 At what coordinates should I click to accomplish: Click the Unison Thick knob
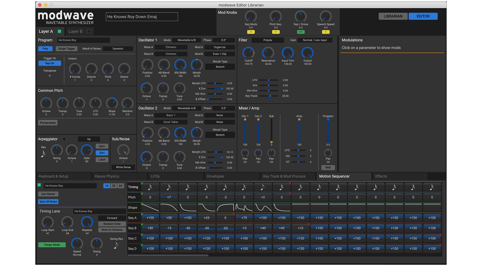coord(108,69)
